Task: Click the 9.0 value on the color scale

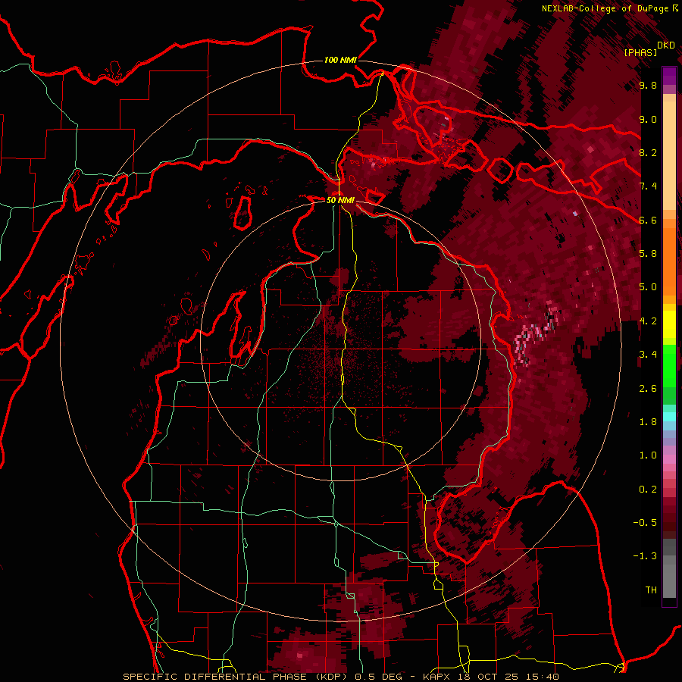Action: pos(648,119)
